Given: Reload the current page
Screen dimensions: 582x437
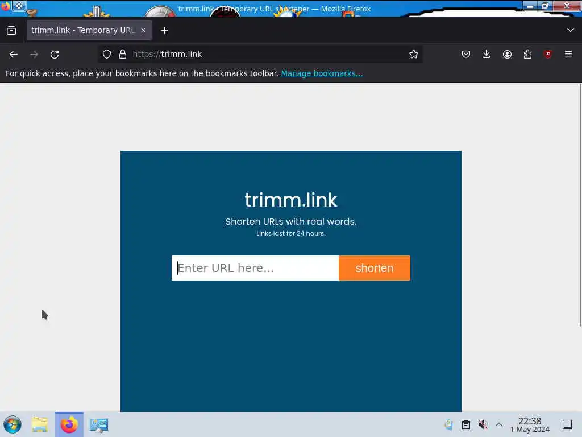Looking at the screenshot, I should tap(55, 54).
